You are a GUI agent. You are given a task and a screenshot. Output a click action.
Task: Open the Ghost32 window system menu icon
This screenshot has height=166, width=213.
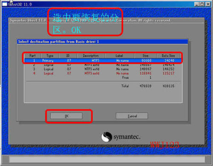click(4, 4)
